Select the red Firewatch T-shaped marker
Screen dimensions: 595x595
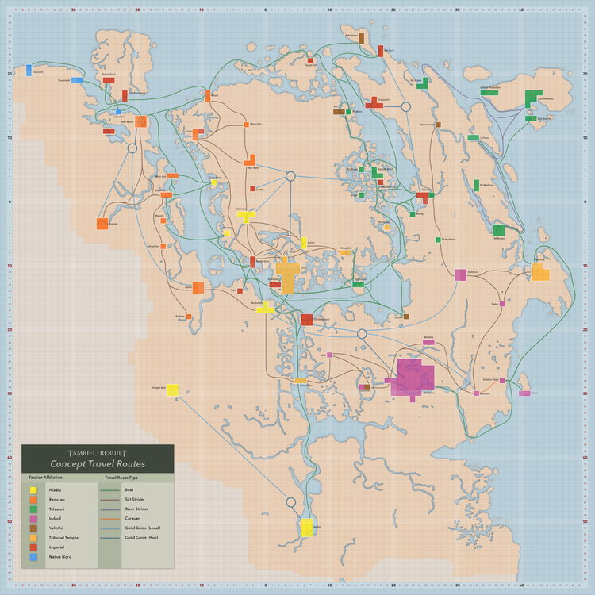tap(374, 103)
